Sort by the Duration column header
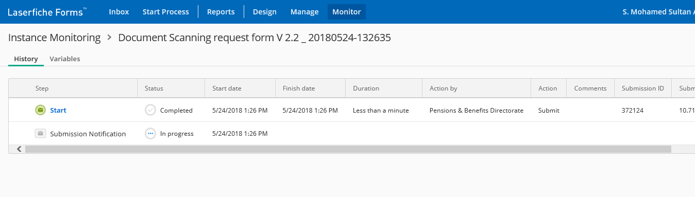 pos(384,88)
